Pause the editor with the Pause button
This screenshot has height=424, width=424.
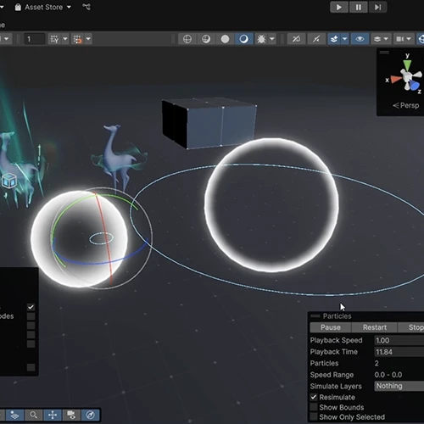[x=358, y=7]
